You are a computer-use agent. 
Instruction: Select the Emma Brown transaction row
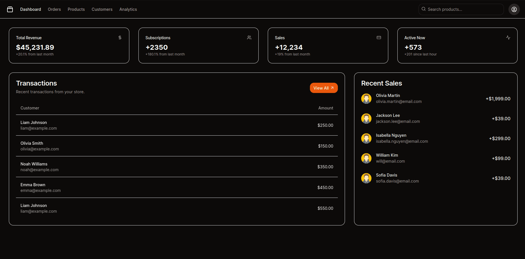coord(177,187)
